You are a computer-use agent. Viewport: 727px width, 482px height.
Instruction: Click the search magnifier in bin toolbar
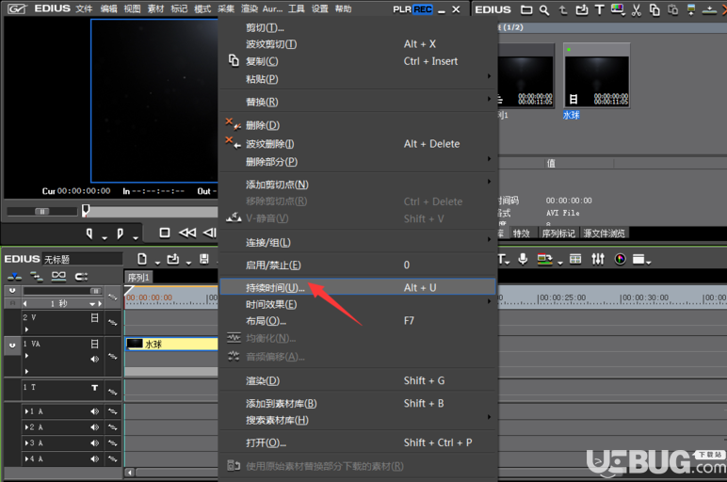point(544,9)
